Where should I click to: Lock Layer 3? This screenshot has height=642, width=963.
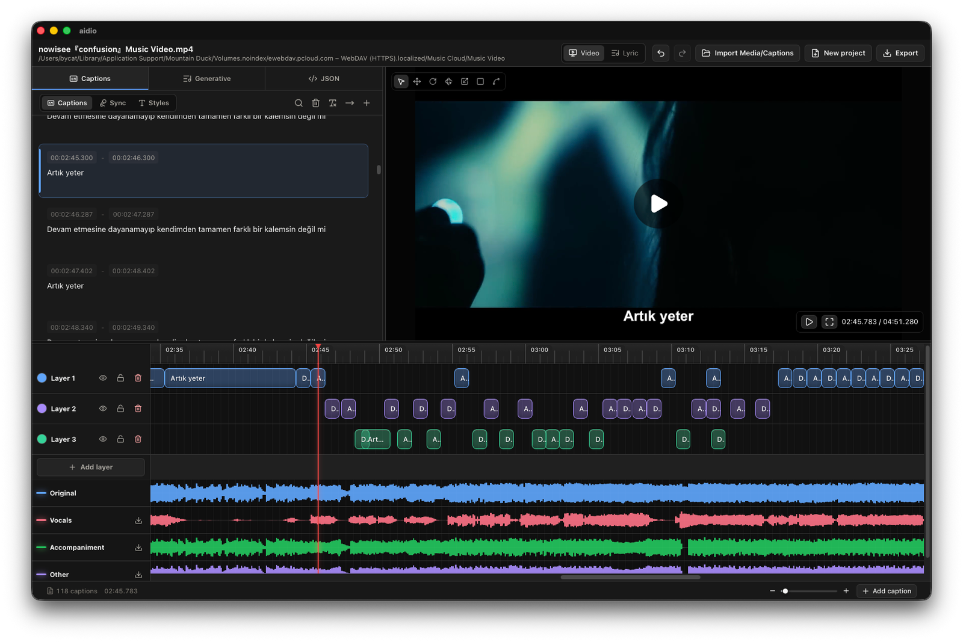click(x=120, y=439)
